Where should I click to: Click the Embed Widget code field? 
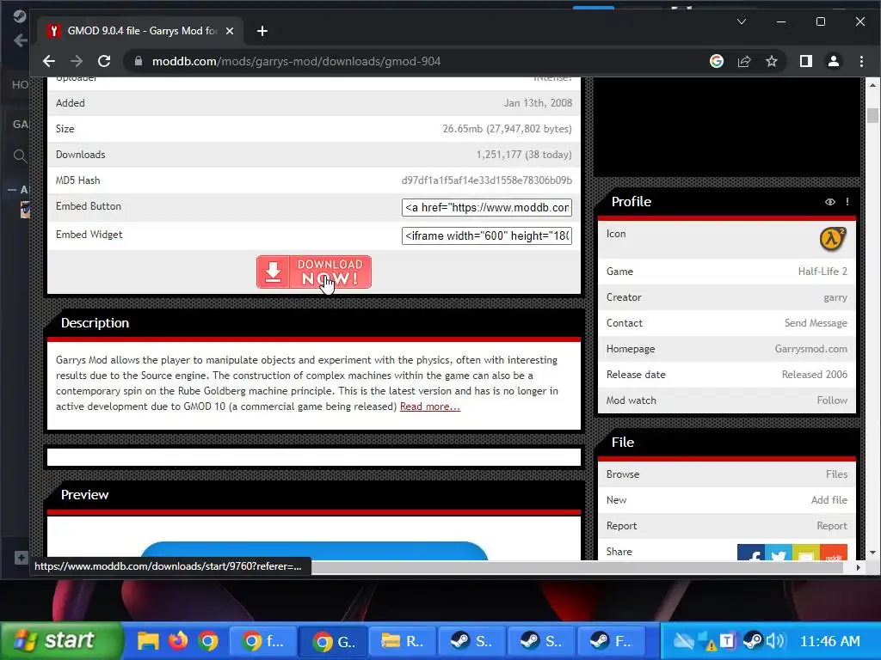point(487,235)
